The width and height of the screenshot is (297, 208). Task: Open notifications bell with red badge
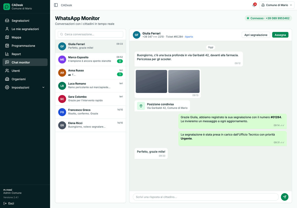(254, 5)
